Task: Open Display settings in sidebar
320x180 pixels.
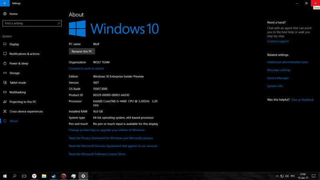Action: tap(14, 44)
